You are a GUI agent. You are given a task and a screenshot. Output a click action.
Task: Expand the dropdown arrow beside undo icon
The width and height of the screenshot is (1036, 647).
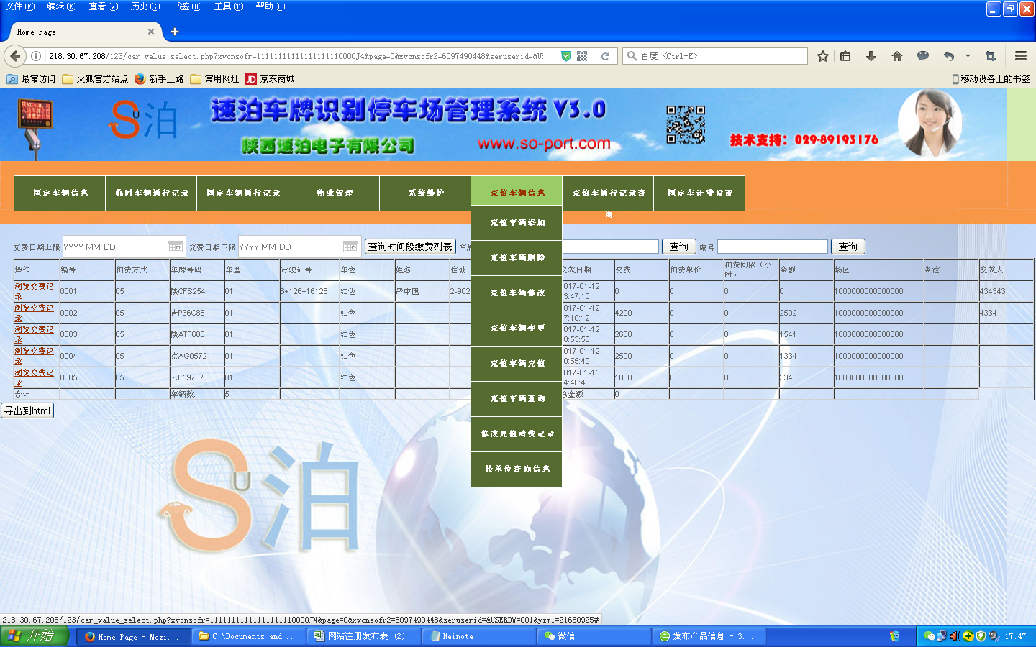(968, 56)
